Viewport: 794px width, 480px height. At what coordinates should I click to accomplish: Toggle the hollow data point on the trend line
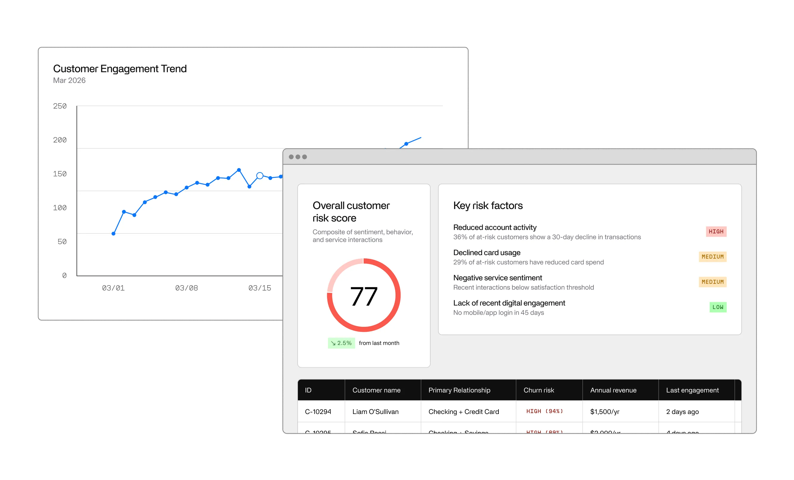pyautogui.click(x=260, y=175)
